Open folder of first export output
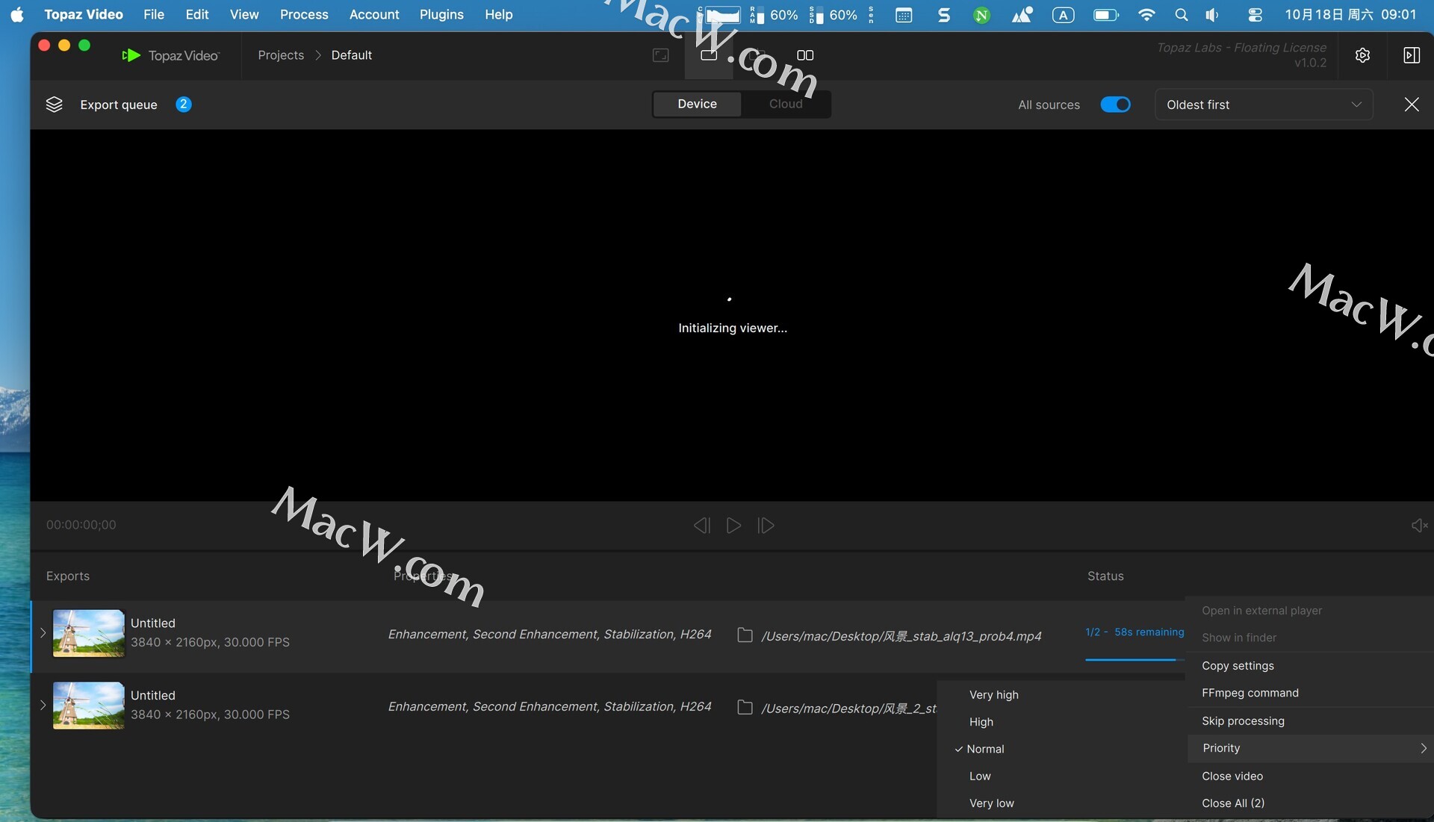The width and height of the screenshot is (1434, 822). (745, 635)
